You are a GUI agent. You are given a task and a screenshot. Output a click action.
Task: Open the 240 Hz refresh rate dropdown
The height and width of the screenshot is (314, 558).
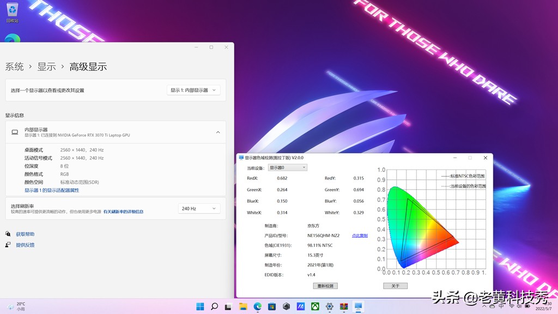(199, 208)
